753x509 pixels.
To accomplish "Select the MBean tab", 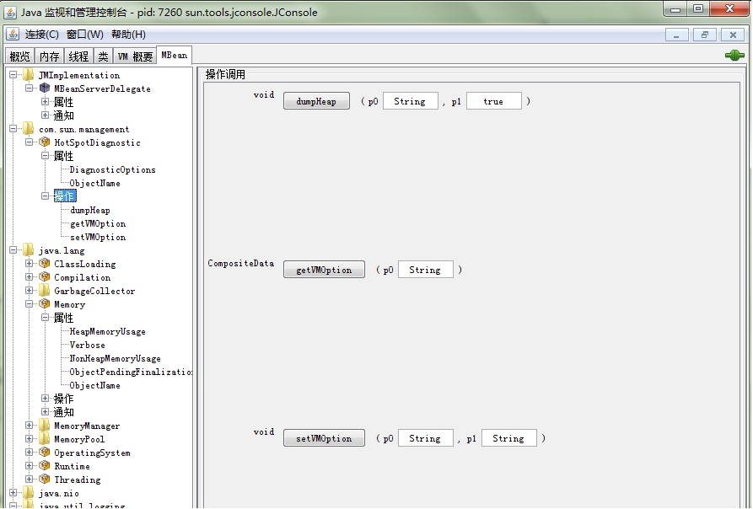I will 175,55.
